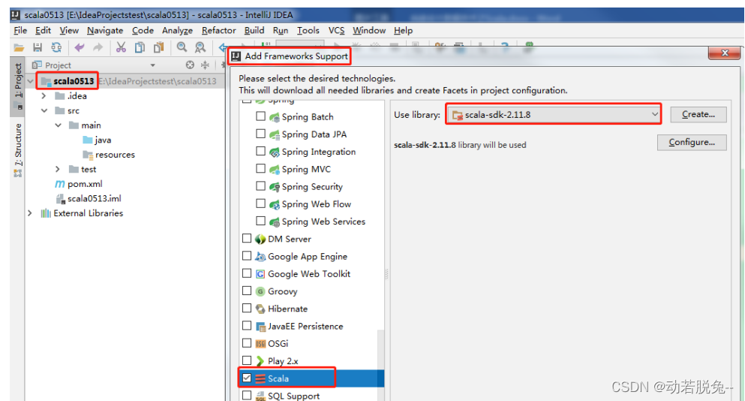The width and height of the screenshot is (745, 401).
Task: Click the Synchronize toolbar icon
Action: click(56, 47)
